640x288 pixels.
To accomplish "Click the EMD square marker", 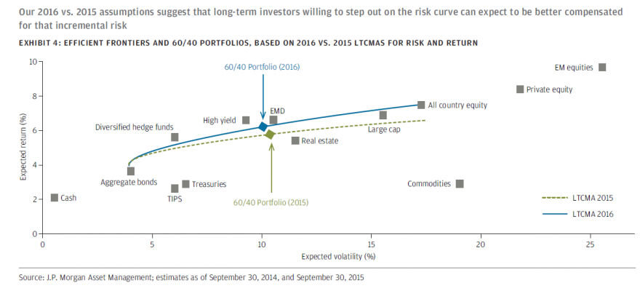I will click(x=273, y=120).
